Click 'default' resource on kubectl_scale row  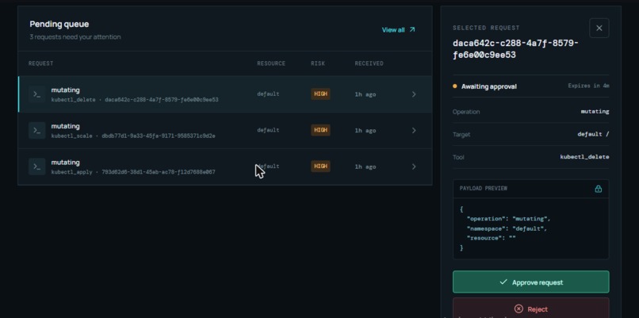click(x=268, y=130)
